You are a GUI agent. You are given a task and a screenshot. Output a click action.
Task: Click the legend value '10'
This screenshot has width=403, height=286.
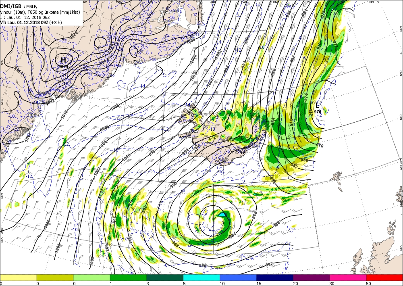click(222, 284)
